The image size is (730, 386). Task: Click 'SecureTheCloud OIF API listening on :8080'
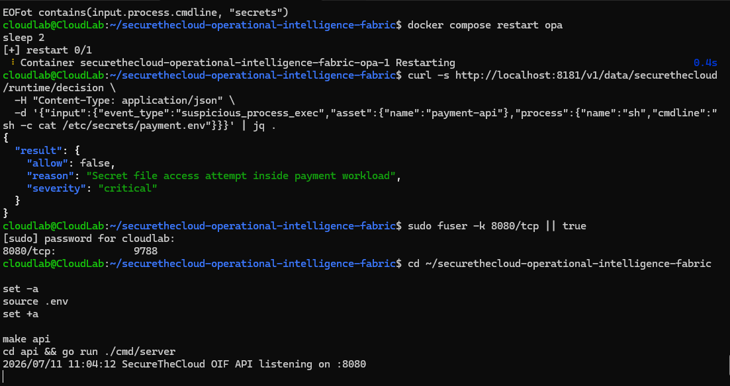pos(244,364)
